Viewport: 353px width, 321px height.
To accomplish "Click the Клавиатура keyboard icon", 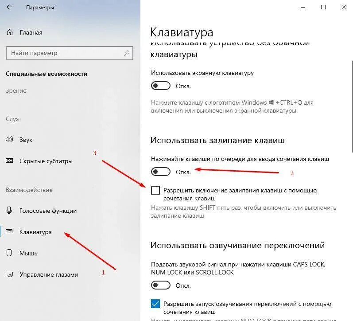I will [x=9, y=231].
